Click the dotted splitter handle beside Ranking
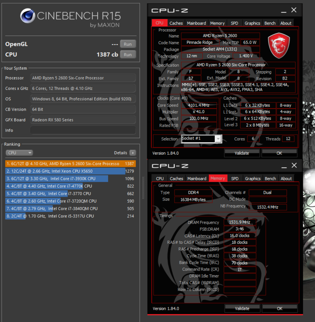The height and width of the screenshot is (322, 315). (143, 188)
